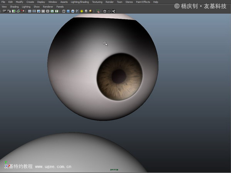Screen dimensions: 231x173
Task: Open the panel Show menu
Action: click(x=37, y=7)
